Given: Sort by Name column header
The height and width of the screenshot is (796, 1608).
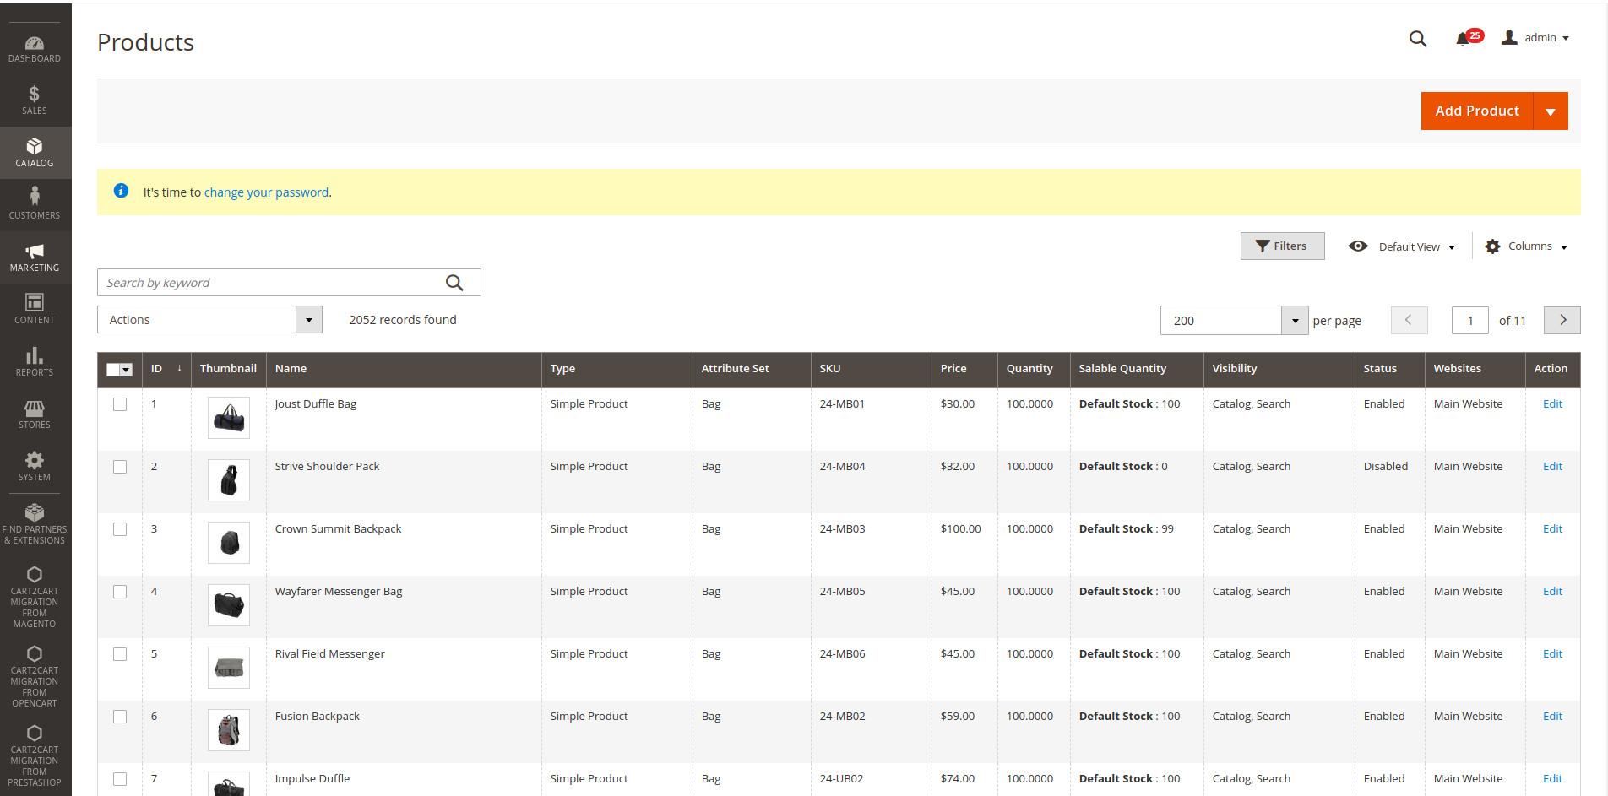Looking at the screenshot, I should 404,369.
